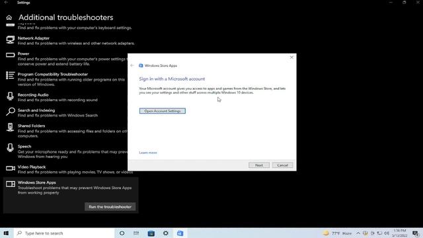Open Settings gear on taskbar
Image resolution: width=423 pixels, height=238 pixels.
166,233
